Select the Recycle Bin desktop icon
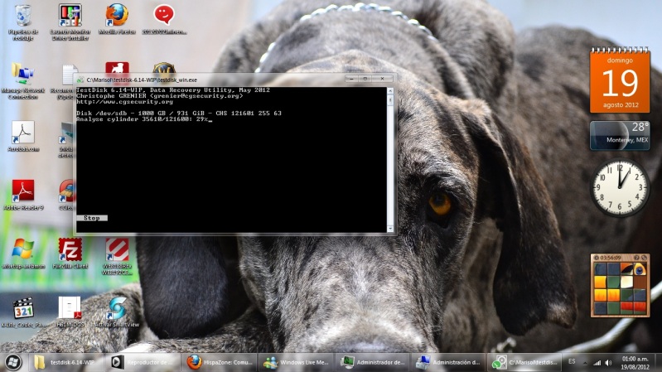The width and height of the screenshot is (662, 372). tap(23, 16)
